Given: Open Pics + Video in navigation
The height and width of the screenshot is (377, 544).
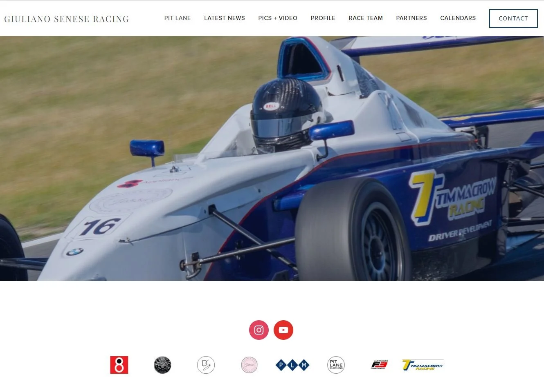Looking at the screenshot, I should coord(278,18).
